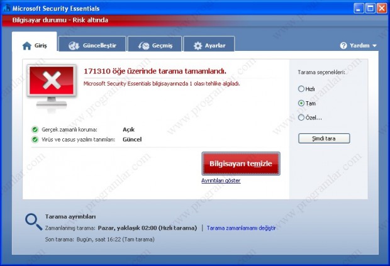Minimize the Security Essentials window
The width and height of the screenshot is (390, 266).
(359, 8)
